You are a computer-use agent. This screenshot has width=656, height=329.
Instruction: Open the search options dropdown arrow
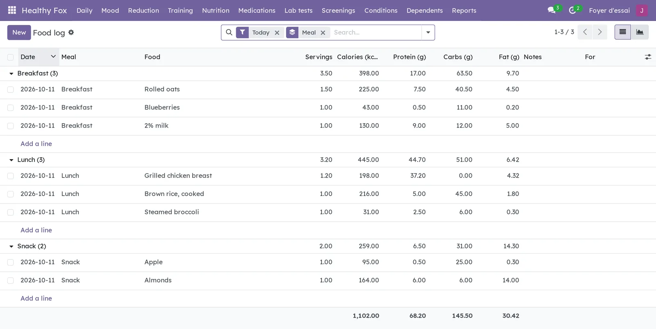[428, 32]
